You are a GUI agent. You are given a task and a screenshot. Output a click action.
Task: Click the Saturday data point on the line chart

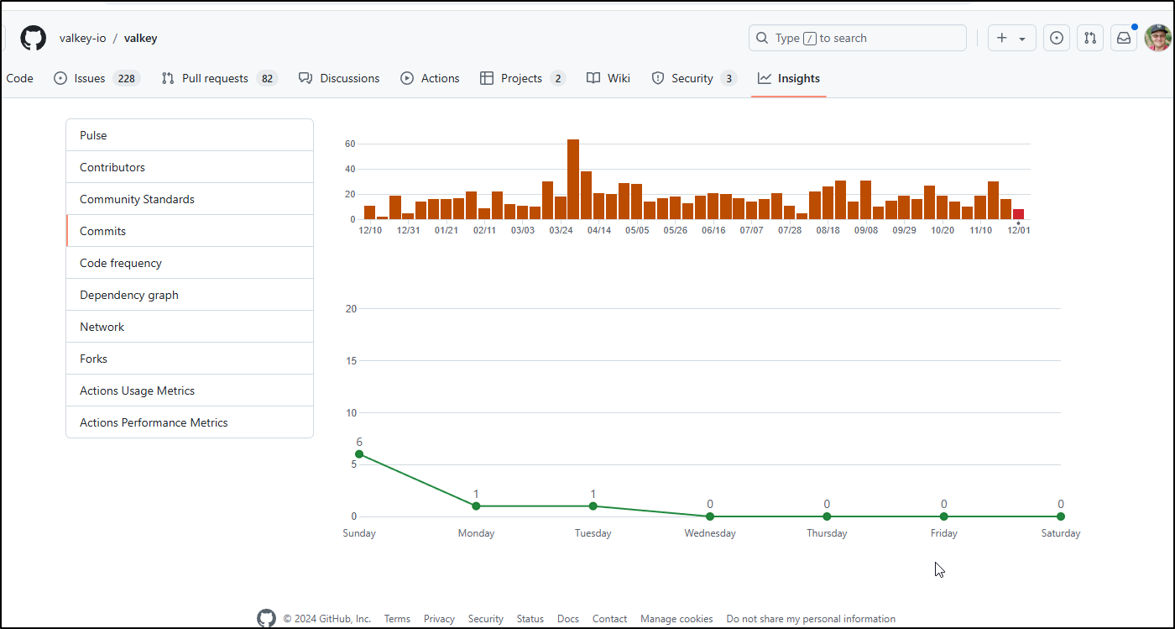[1061, 516]
